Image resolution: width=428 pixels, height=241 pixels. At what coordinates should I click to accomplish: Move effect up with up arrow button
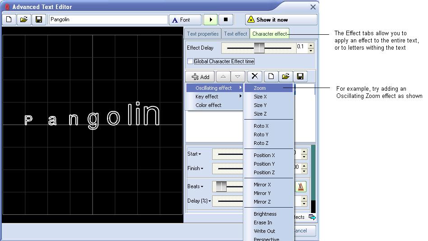coord(223,77)
